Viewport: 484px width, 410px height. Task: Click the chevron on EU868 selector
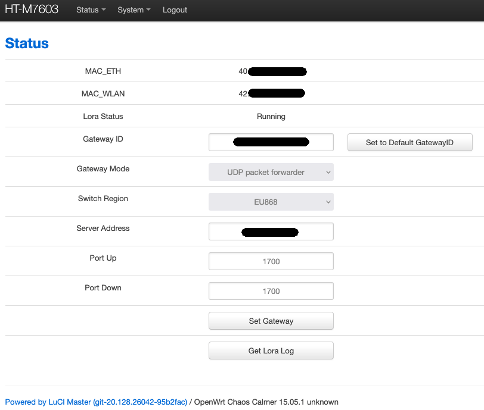(x=327, y=202)
